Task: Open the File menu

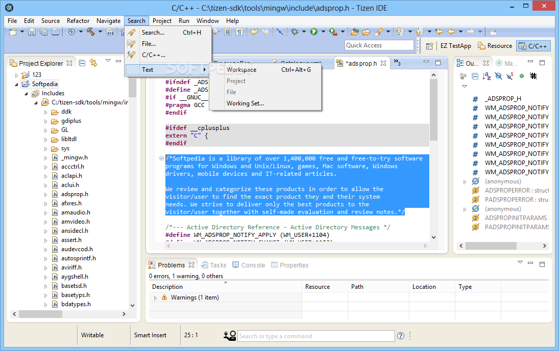Action: [x=12, y=20]
